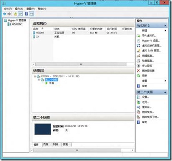This screenshot has height=161, width=172.
Task: Click 停止服务 action link
Action: coord(147,66)
